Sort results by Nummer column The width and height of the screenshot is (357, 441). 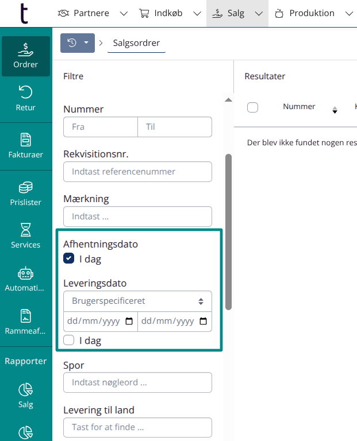299,107
